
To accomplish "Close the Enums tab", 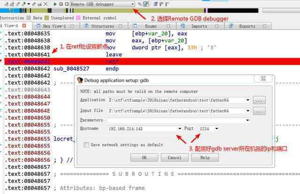I will click(x=168, y=26).
